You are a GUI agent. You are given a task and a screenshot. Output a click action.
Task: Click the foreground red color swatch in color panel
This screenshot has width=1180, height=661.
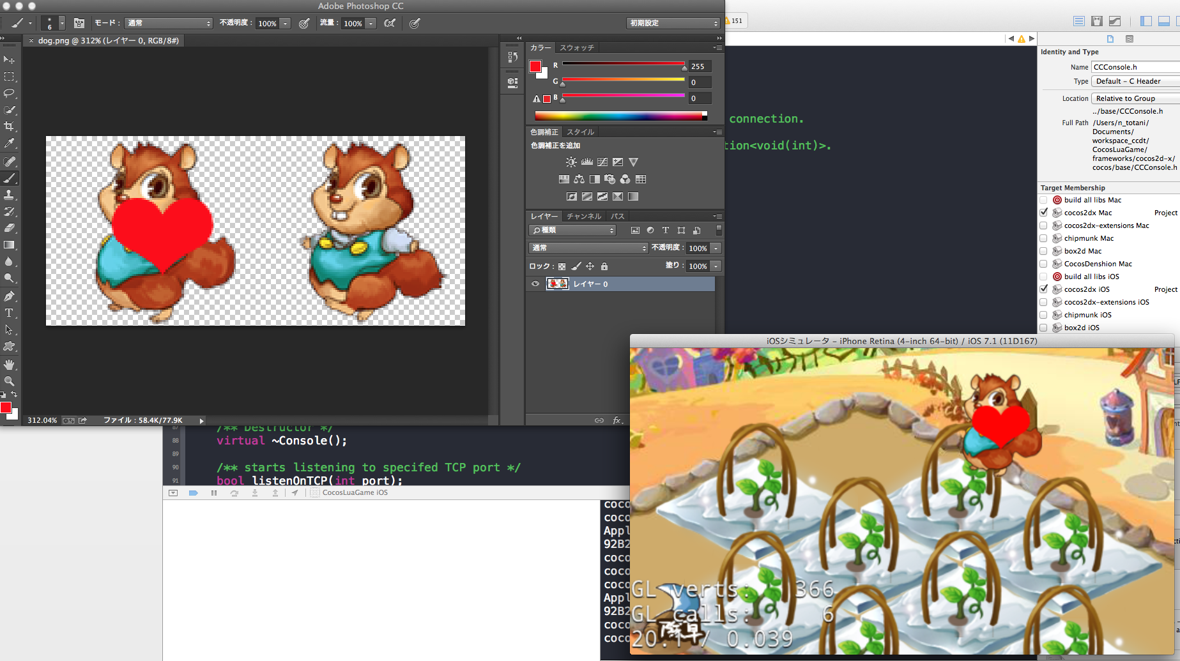535,66
